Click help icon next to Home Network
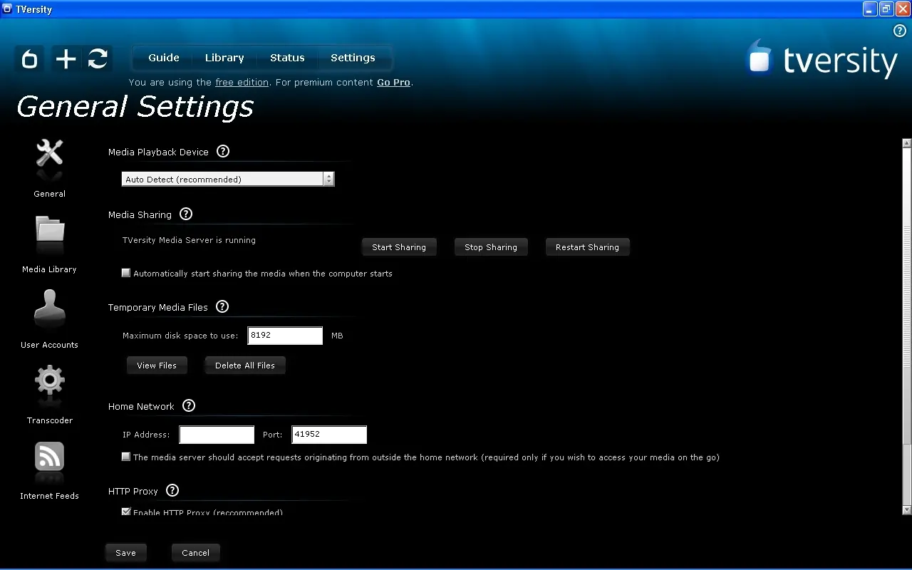Image resolution: width=912 pixels, height=570 pixels. pyautogui.click(x=189, y=405)
